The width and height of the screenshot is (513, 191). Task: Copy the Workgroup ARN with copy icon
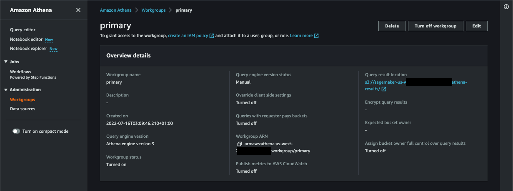pos(239,144)
